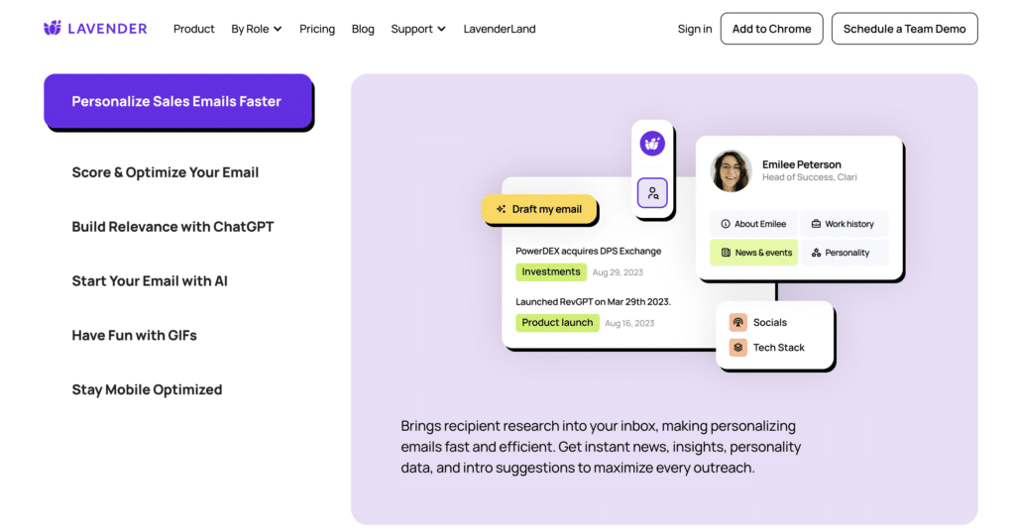Click the info icon beside About Emilee

pyautogui.click(x=726, y=224)
